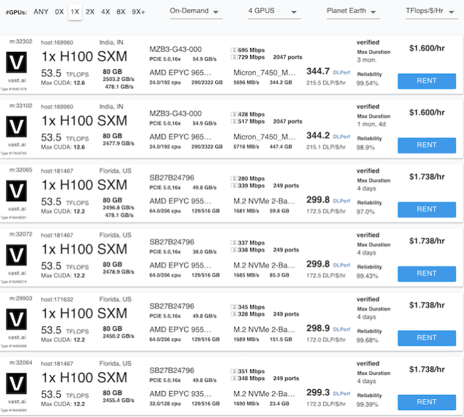Select the 4X GPU count filter
The image size is (464, 417).
106,12
